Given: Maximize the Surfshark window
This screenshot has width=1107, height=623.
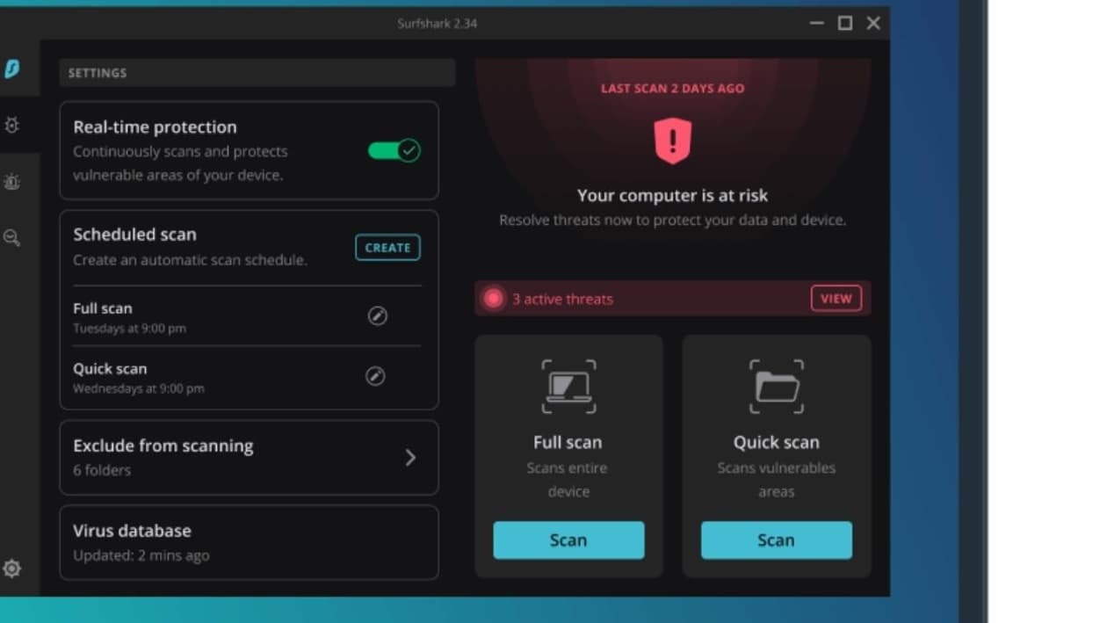Looking at the screenshot, I should point(845,23).
